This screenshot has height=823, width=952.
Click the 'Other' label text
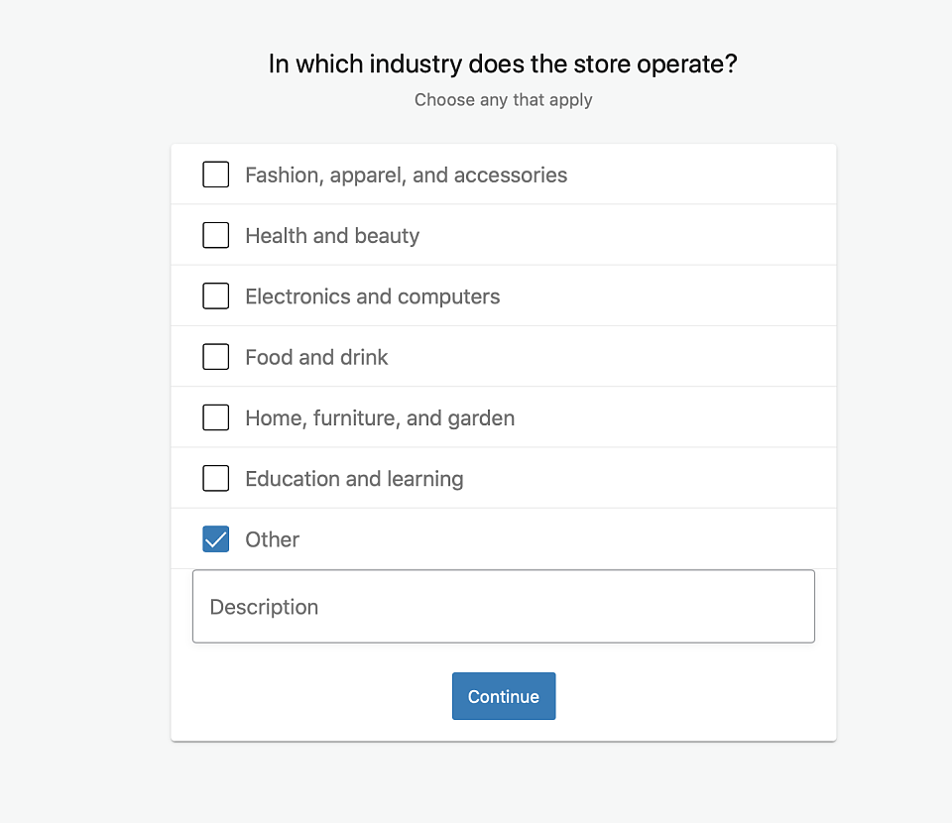point(272,539)
